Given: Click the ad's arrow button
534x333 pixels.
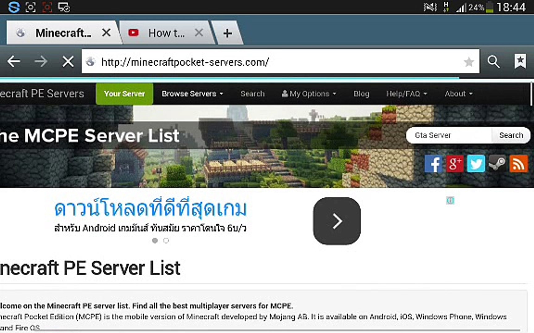Looking at the screenshot, I should coord(337,221).
